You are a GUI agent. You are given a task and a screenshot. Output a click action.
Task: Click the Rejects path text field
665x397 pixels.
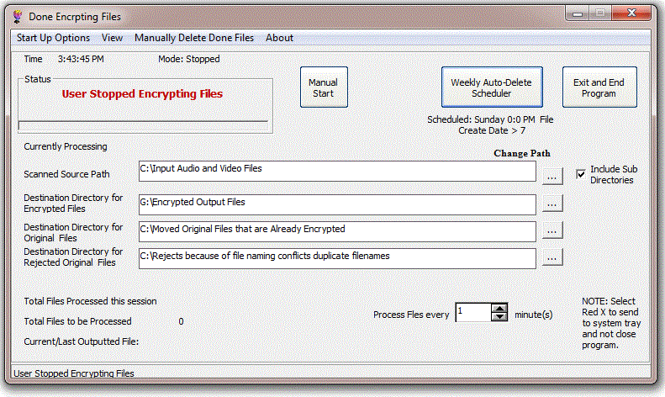tap(337, 259)
